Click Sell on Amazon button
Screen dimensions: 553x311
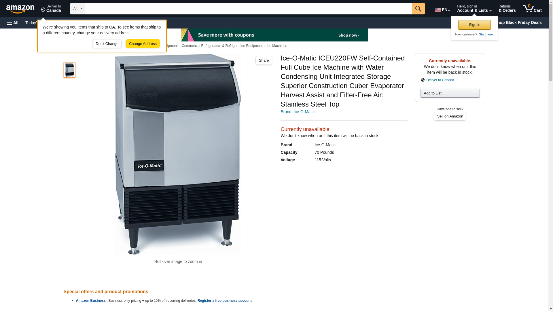pyautogui.click(x=450, y=116)
